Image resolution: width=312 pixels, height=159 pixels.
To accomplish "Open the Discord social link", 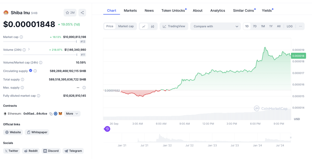I will tap(51, 151).
